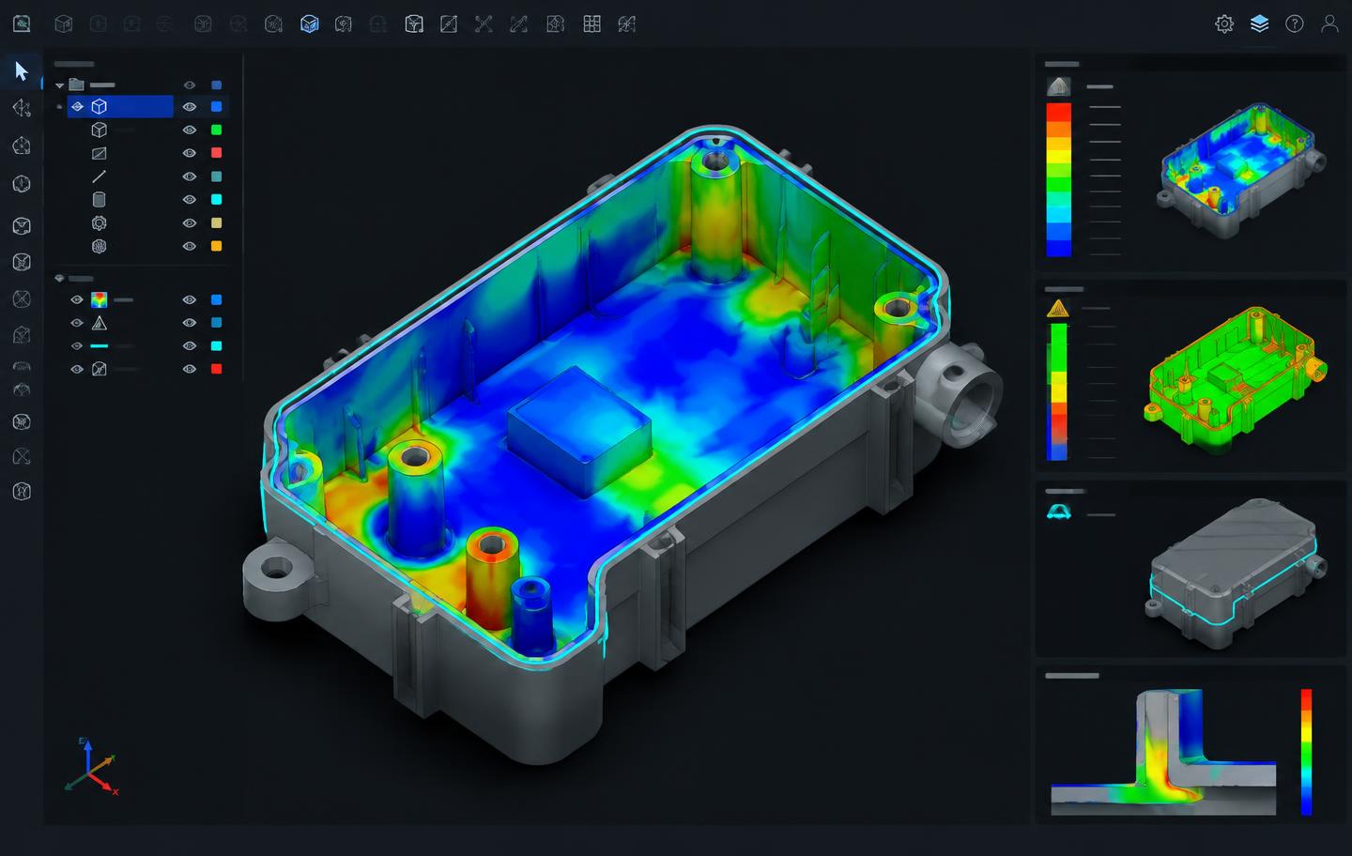This screenshot has width=1352, height=856.
Task: Open the settings gear in top bar
Action: click(x=1224, y=24)
